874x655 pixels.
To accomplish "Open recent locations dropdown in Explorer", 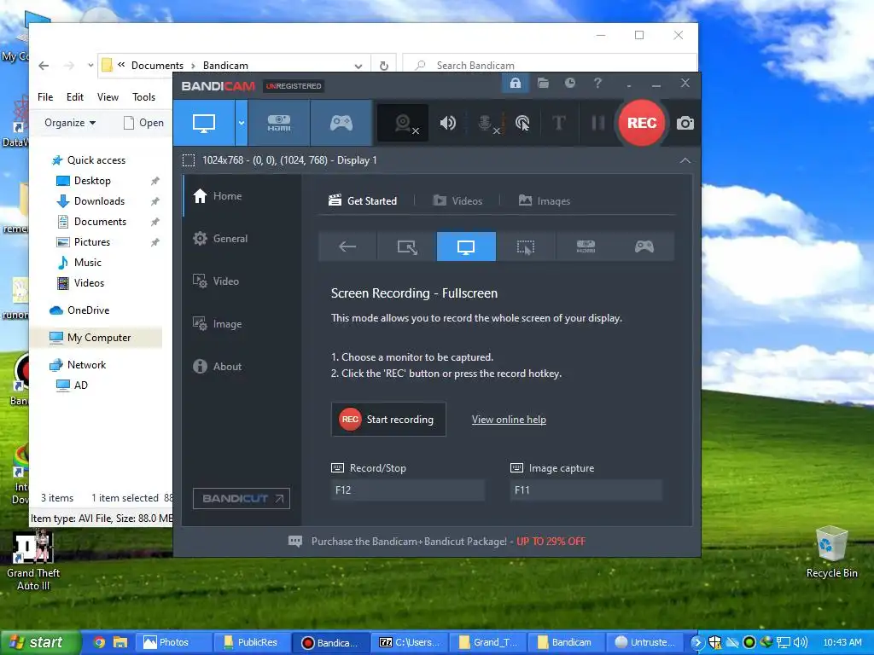I will [x=90, y=66].
